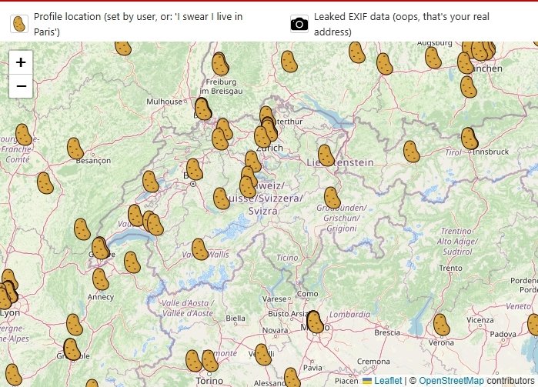Select the potato marker over Genève
The height and width of the screenshot is (387, 538).
pyautogui.click(x=100, y=248)
